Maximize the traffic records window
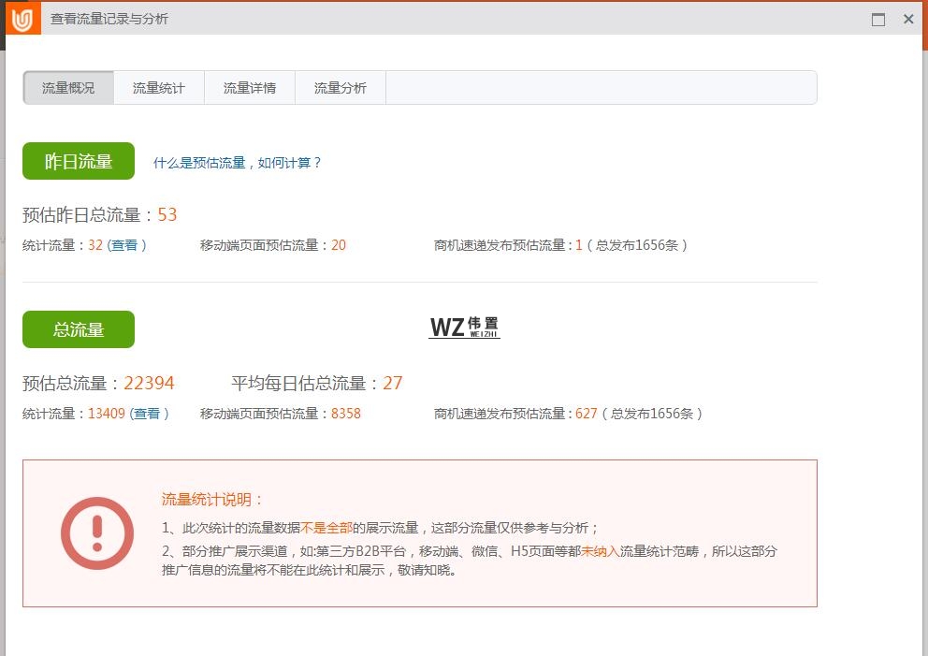The image size is (928, 656). 877,20
